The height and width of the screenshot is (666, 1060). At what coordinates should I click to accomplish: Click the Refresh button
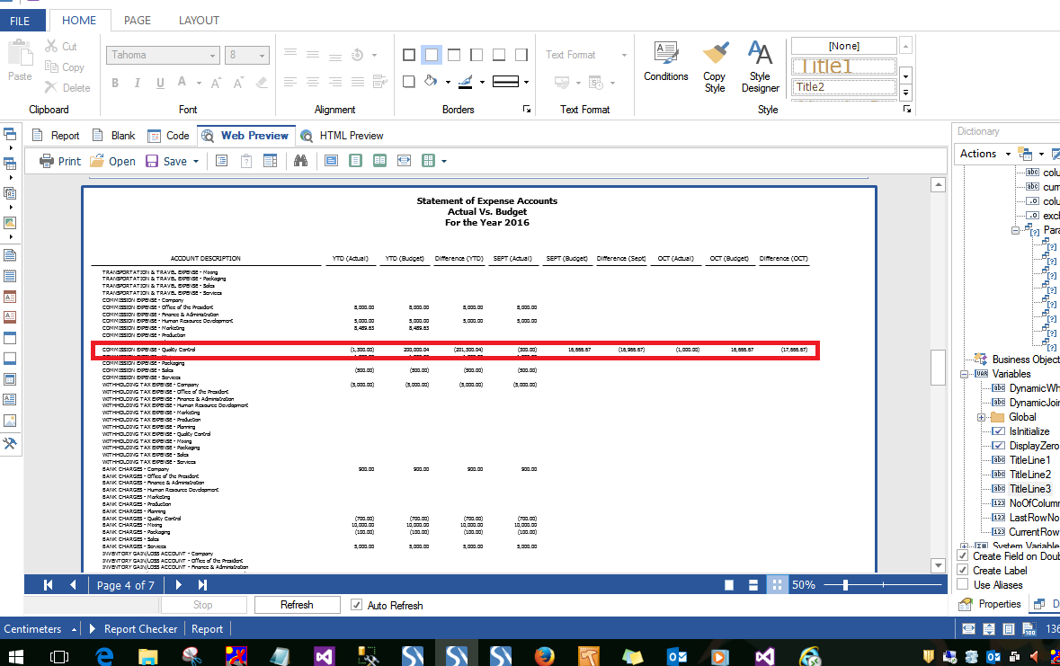point(297,605)
